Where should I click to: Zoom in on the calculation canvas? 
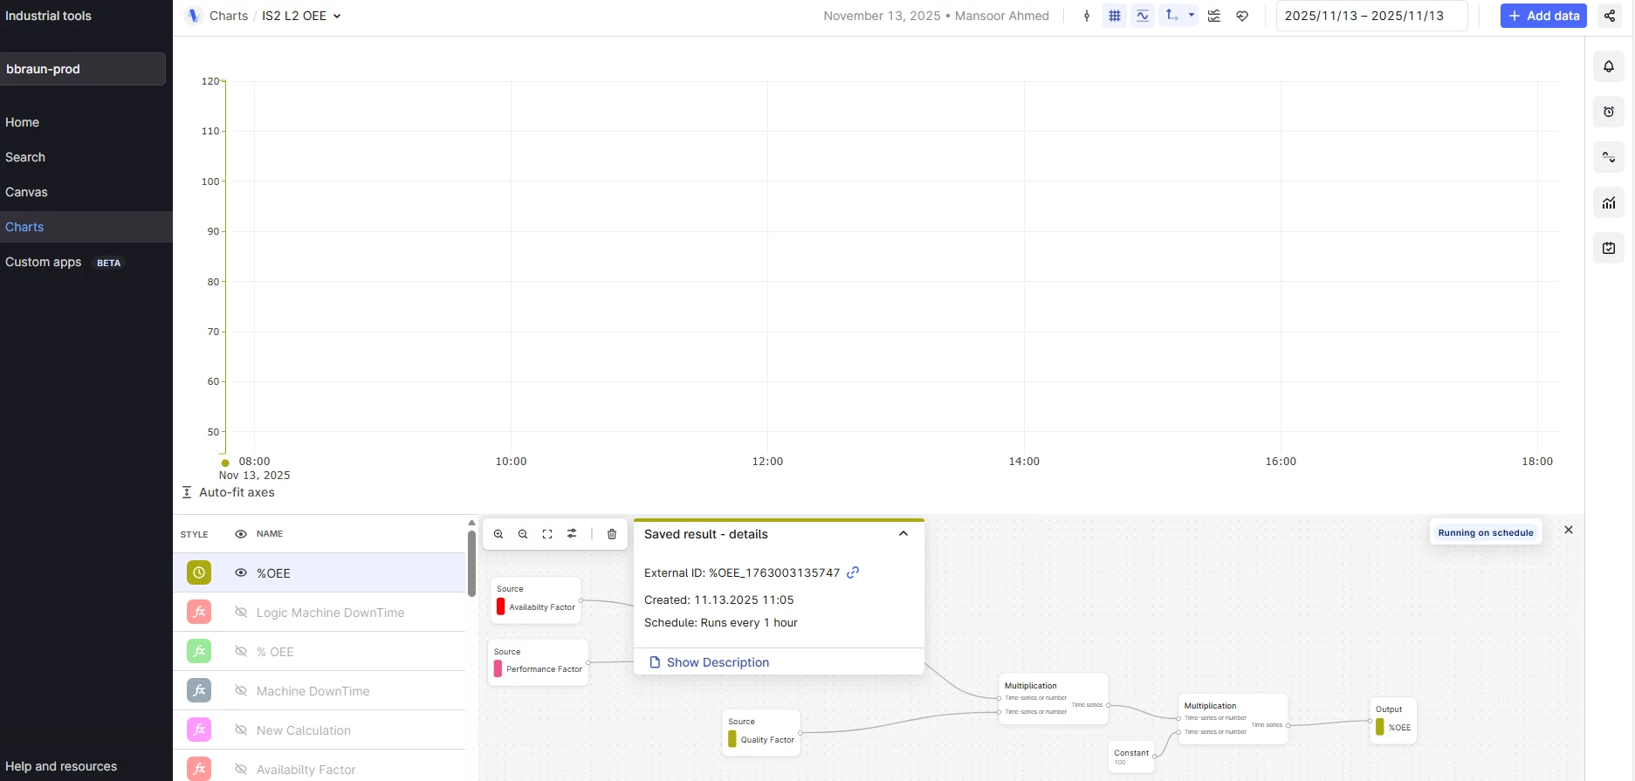[498, 534]
